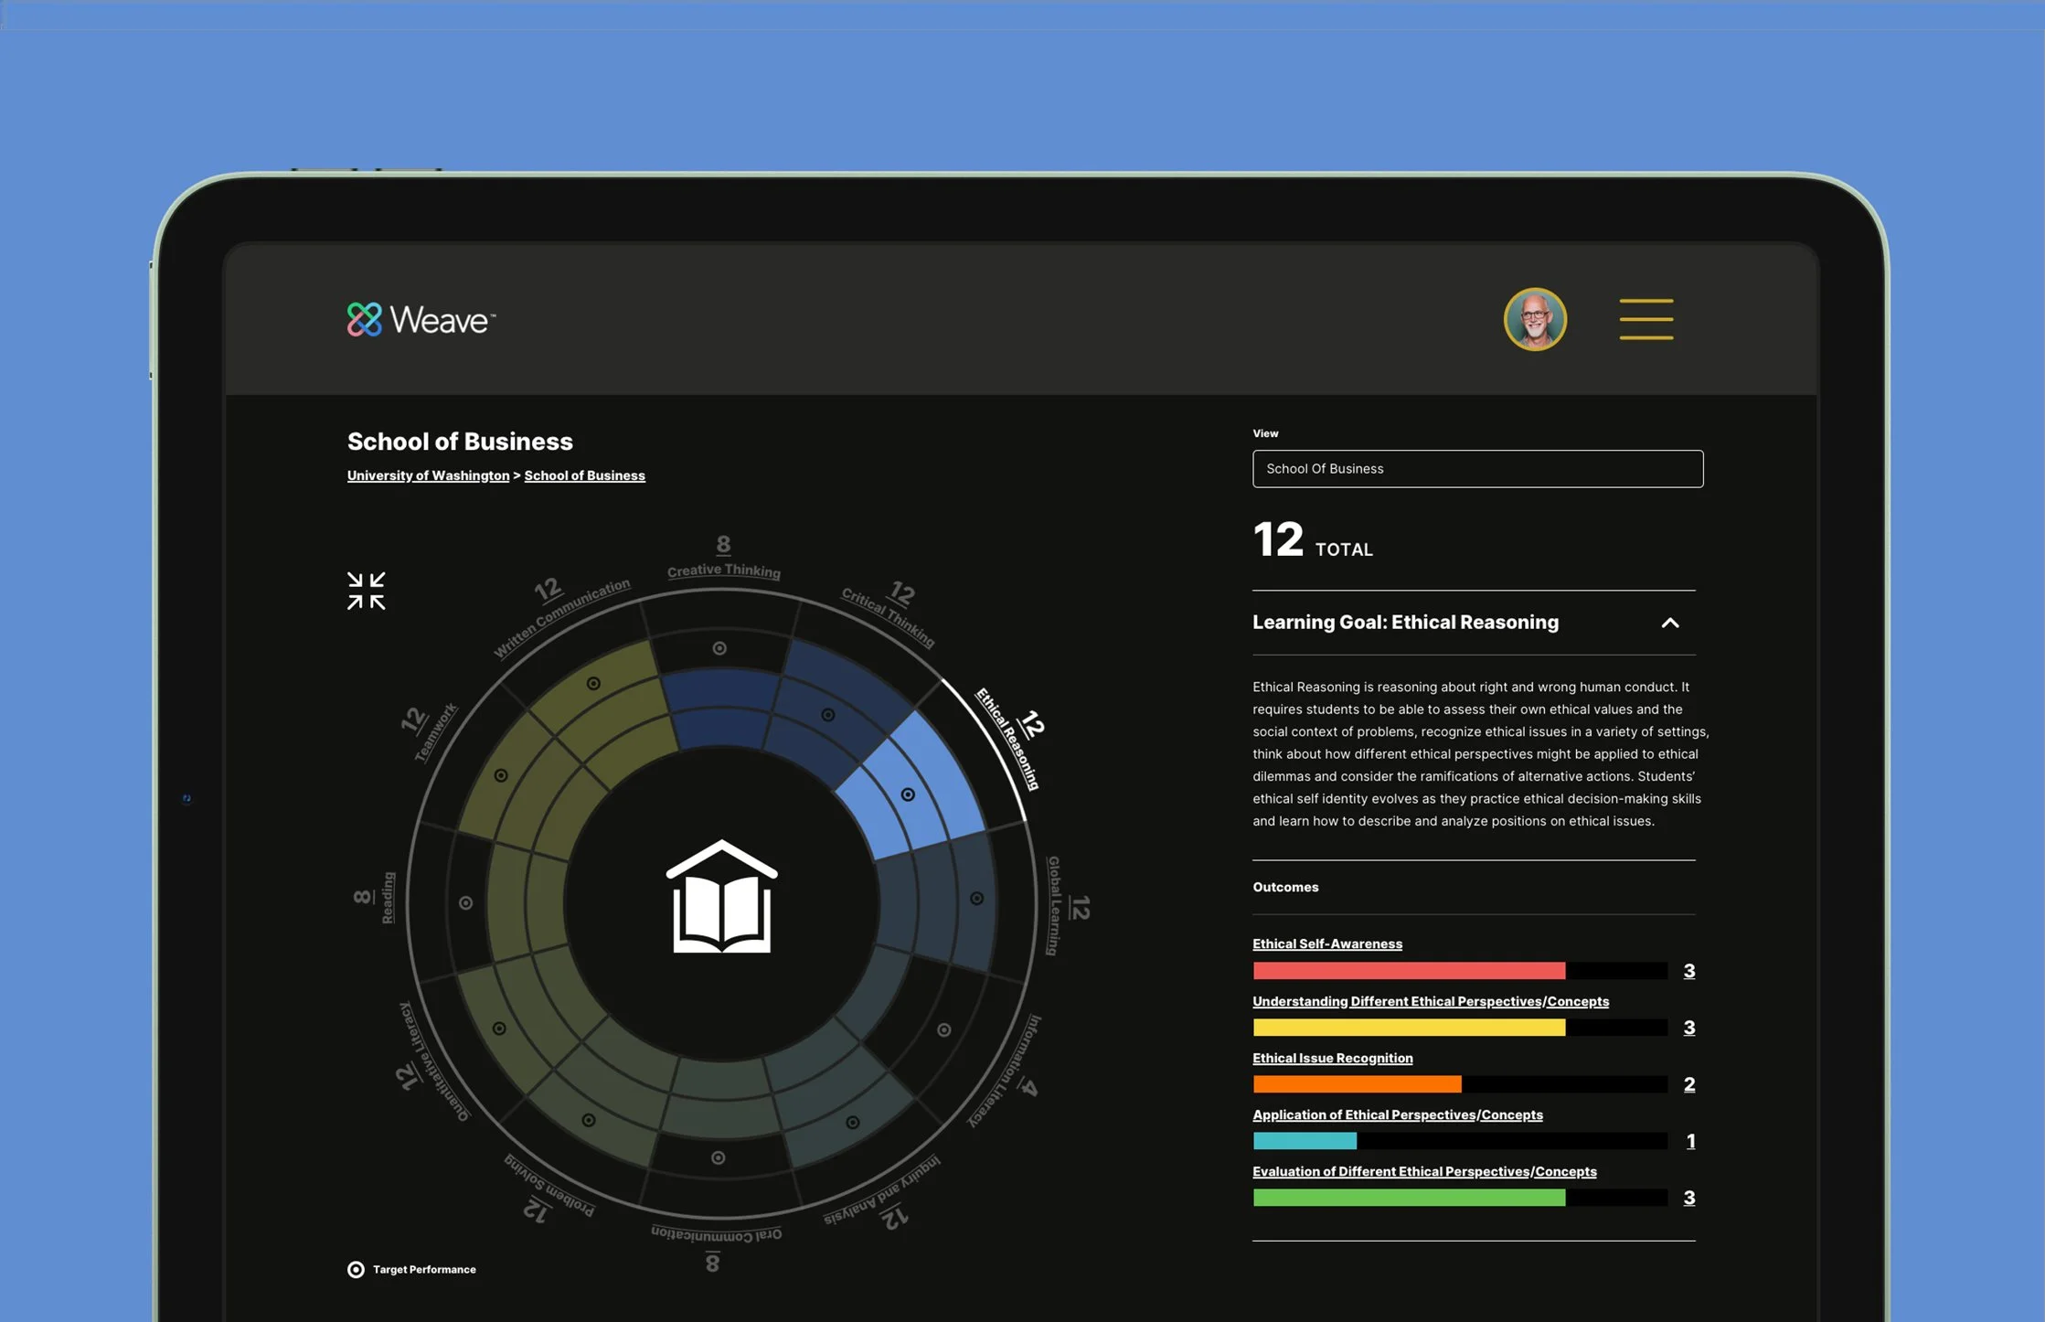Click the target marker in Information Literacy segment

click(943, 1029)
